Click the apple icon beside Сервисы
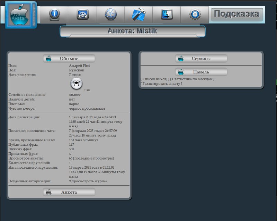The height and width of the screenshot is (221, 277). pyautogui.click(x=181, y=59)
